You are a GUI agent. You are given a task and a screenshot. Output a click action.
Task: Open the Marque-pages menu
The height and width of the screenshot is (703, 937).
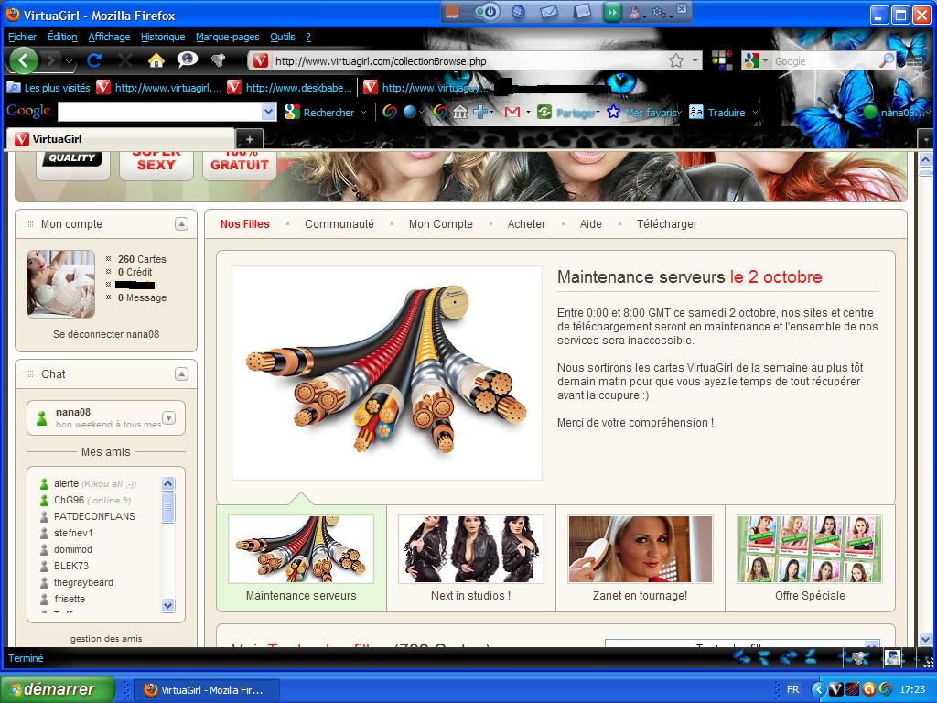(227, 37)
